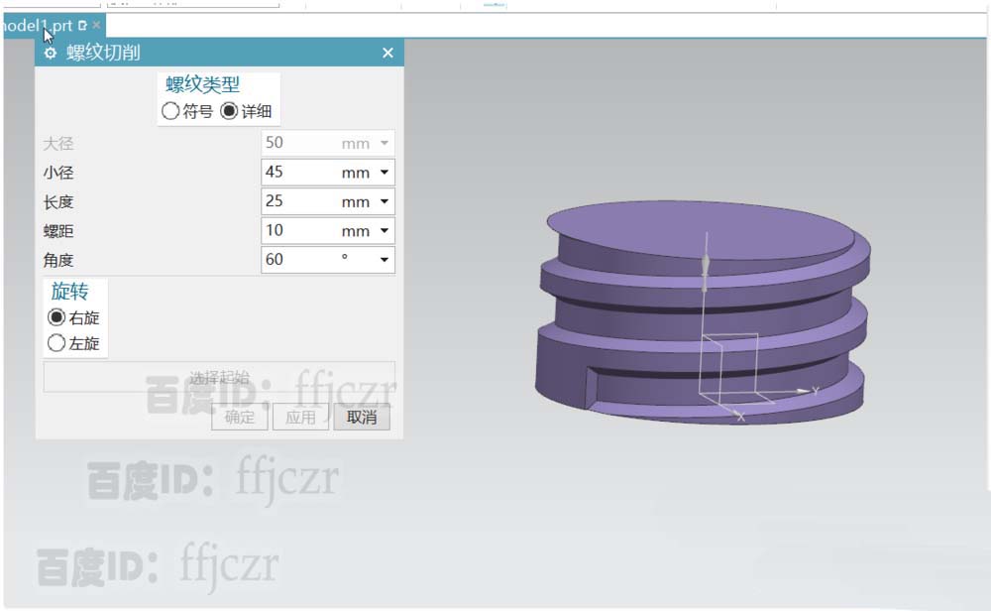Open the 长度 unit dropdown arrow
Screen dimensions: 991x611
coord(385,202)
